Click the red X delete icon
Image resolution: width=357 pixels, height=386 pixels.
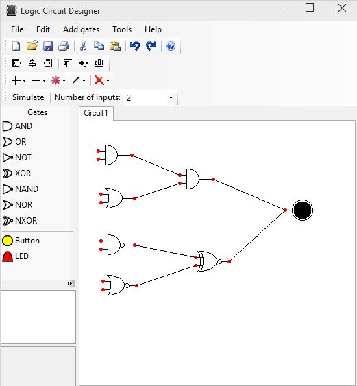click(x=99, y=80)
